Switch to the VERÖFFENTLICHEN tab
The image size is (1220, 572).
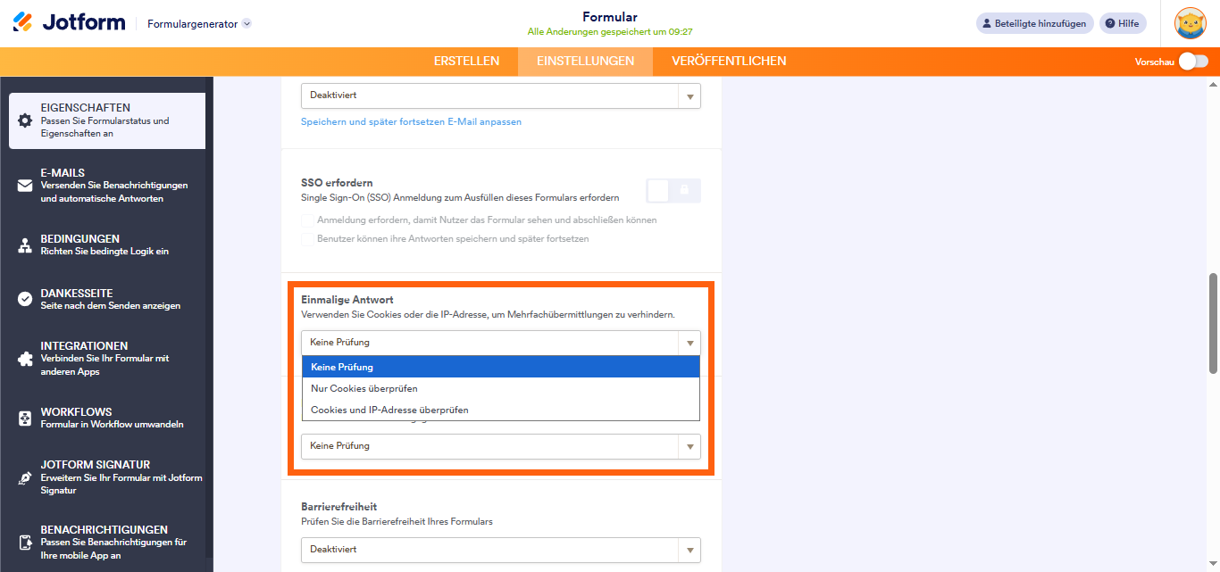(729, 62)
